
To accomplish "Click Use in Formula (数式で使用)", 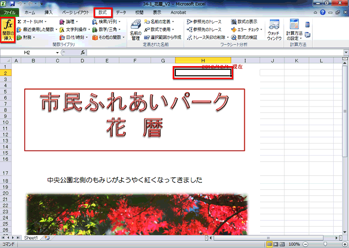I will click(159, 29).
